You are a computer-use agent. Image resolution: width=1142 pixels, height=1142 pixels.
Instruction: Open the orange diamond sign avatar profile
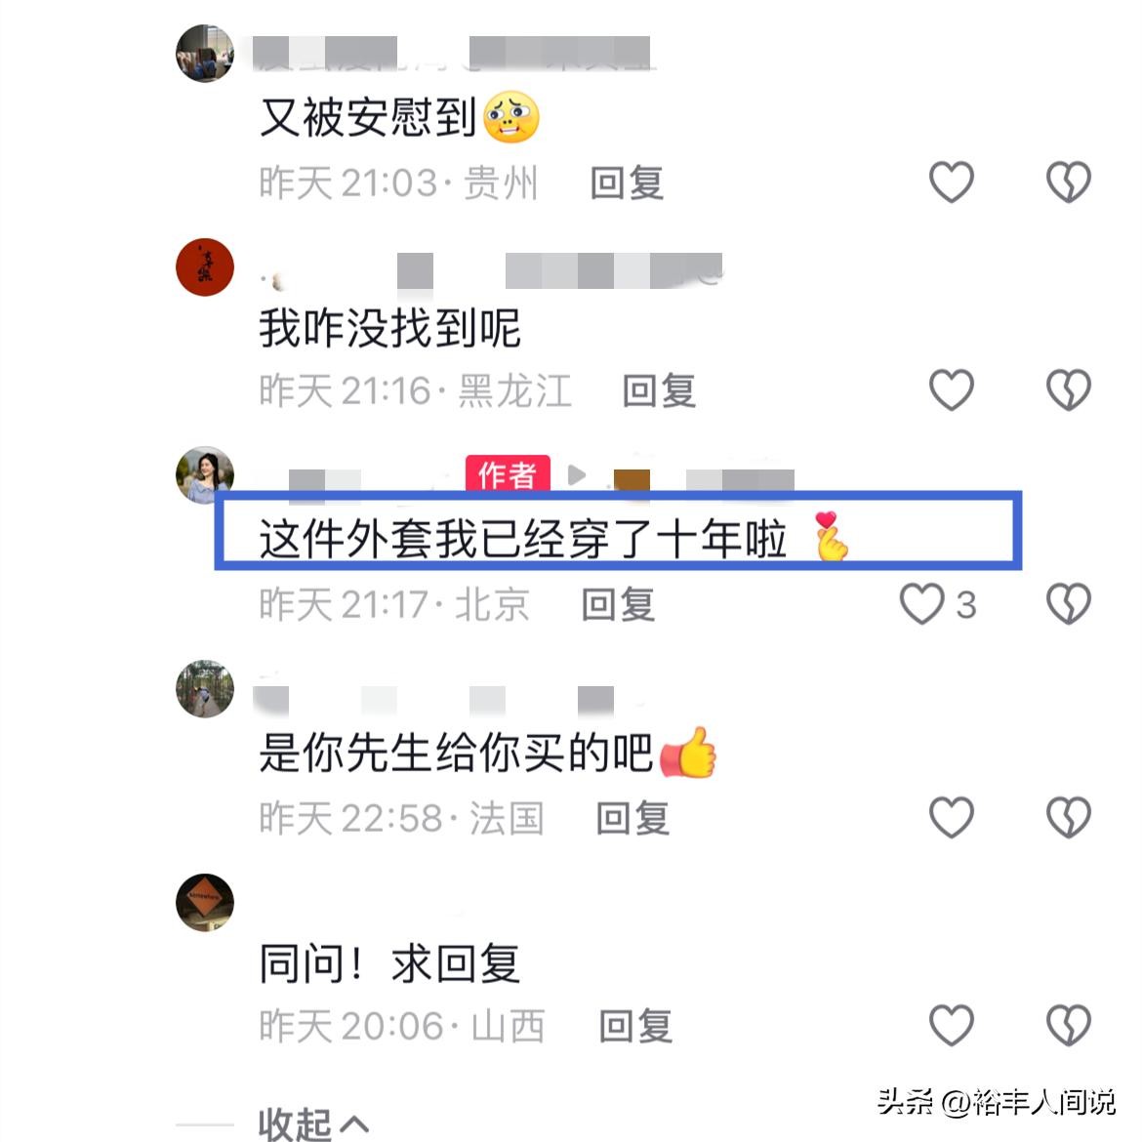tap(205, 902)
